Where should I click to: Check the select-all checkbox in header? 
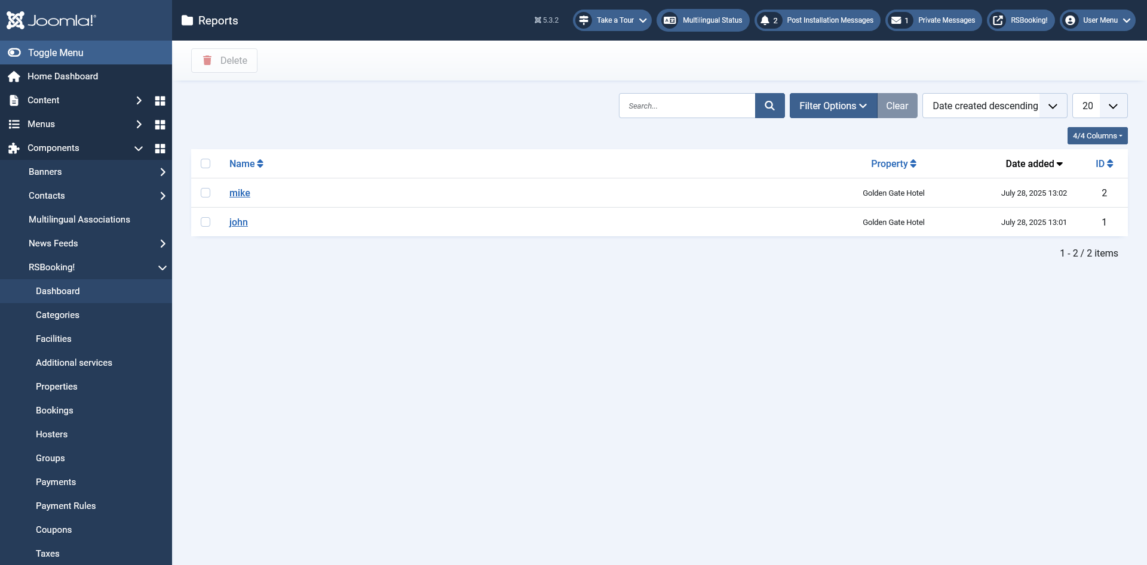pos(206,163)
